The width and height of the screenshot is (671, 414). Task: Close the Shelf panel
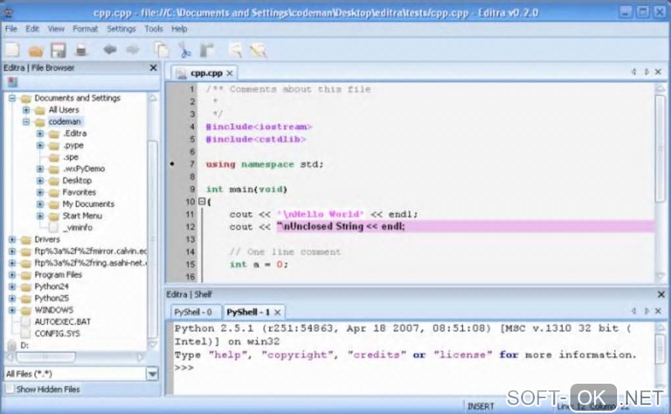(660, 294)
